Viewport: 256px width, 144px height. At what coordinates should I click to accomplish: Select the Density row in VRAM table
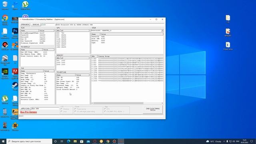point(127,41)
